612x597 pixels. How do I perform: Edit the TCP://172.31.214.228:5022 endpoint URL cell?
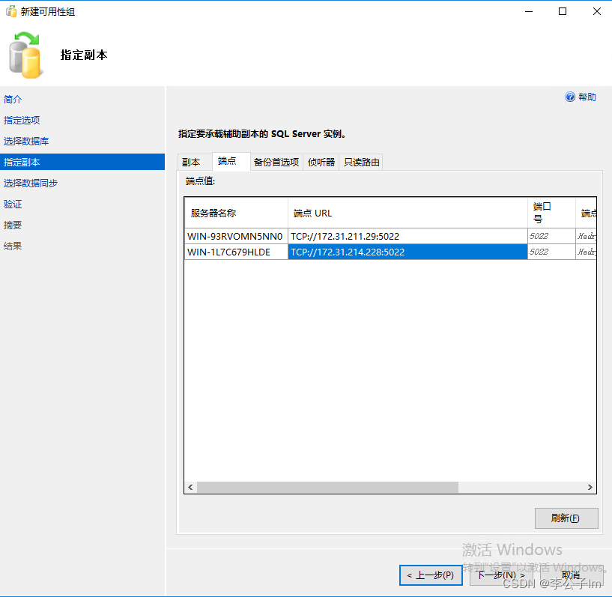point(408,252)
